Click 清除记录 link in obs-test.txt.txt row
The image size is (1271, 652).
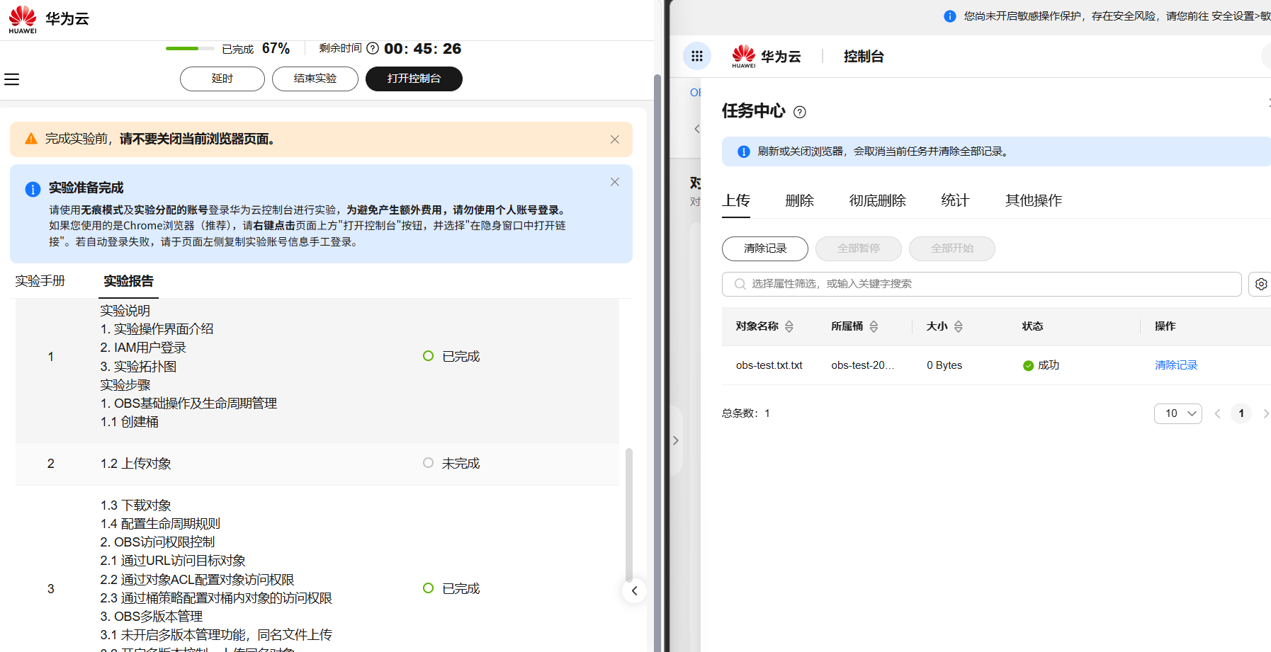pos(1176,365)
